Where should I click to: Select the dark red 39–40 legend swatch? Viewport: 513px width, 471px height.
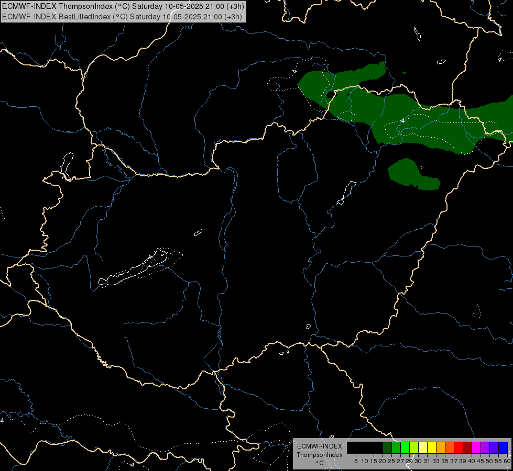[x=467, y=447]
